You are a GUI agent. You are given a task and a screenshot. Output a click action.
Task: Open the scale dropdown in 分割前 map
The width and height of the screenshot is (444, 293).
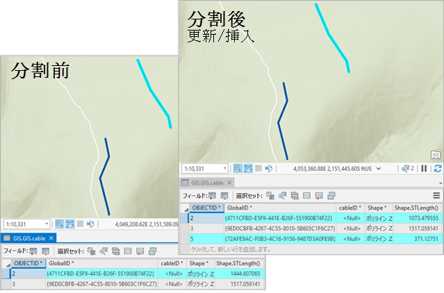pyautogui.click(x=48, y=224)
